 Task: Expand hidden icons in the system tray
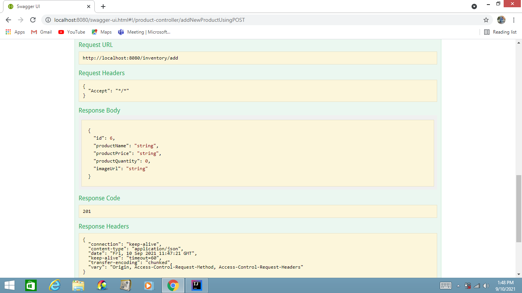click(x=458, y=285)
